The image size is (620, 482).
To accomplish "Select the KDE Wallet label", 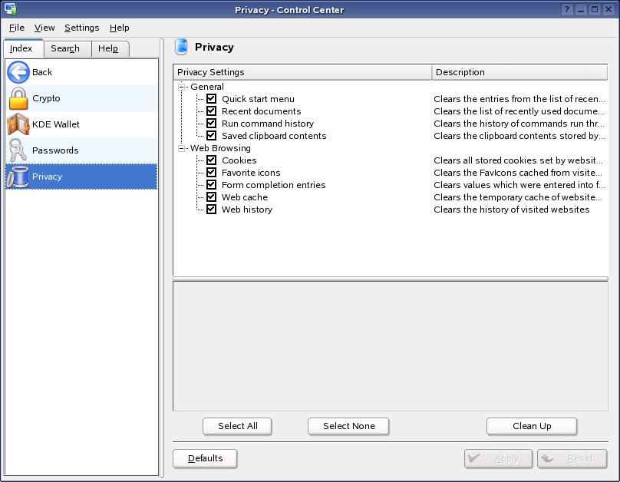I will point(56,124).
